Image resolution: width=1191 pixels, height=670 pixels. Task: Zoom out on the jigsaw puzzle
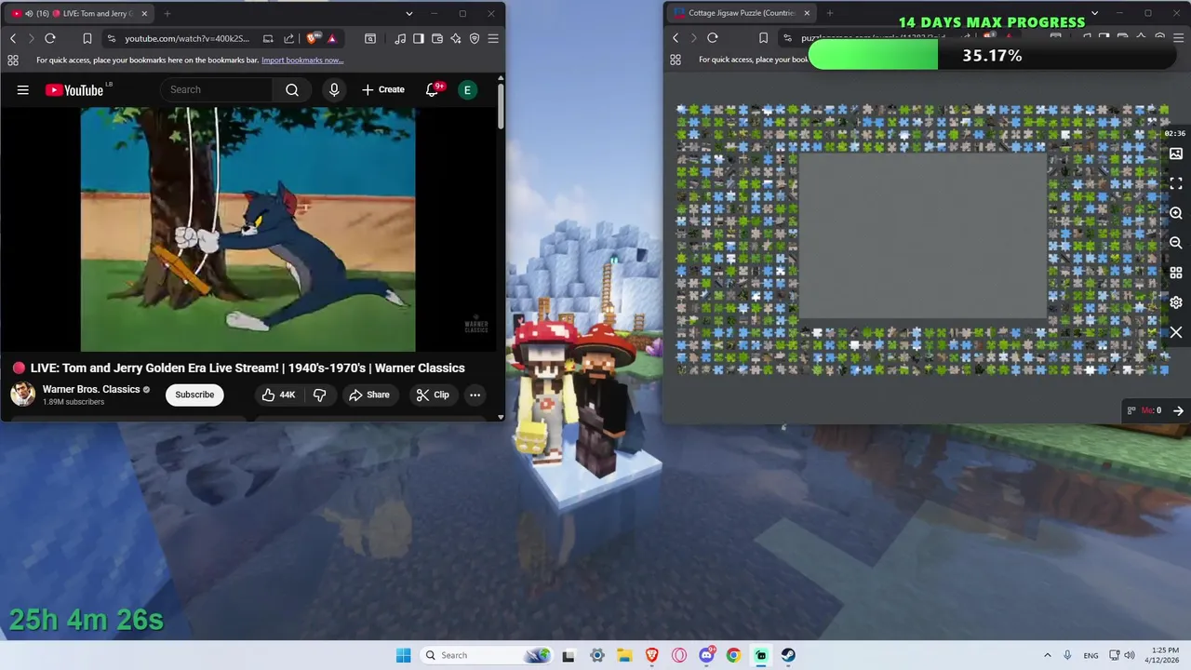coord(1176,243)
